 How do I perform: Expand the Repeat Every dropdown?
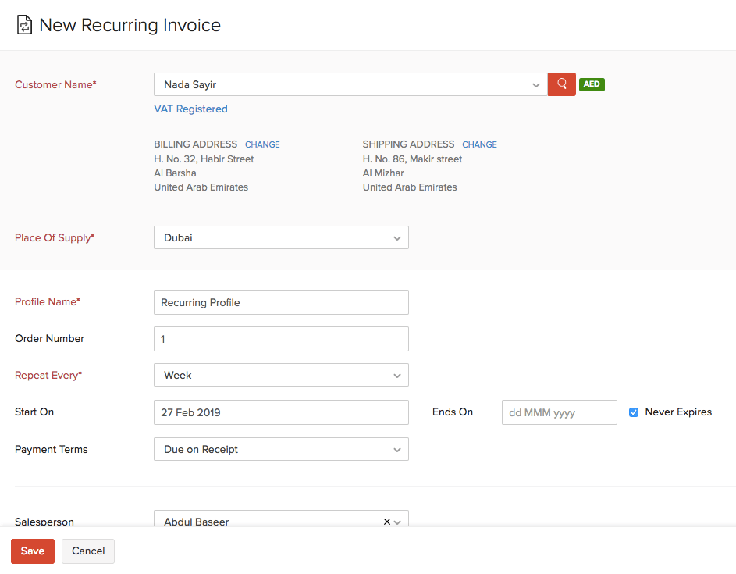point(397,375)
